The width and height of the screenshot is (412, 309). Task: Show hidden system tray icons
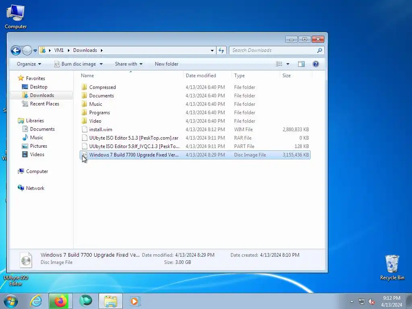point(352,301)
